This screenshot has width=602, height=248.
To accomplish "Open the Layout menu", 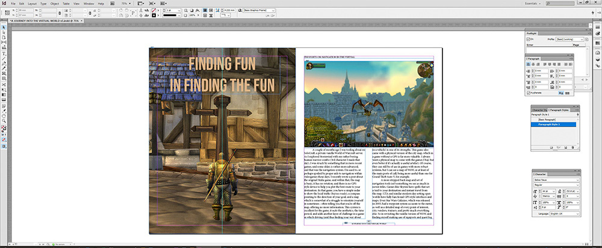I will click(x=33, y=4).
